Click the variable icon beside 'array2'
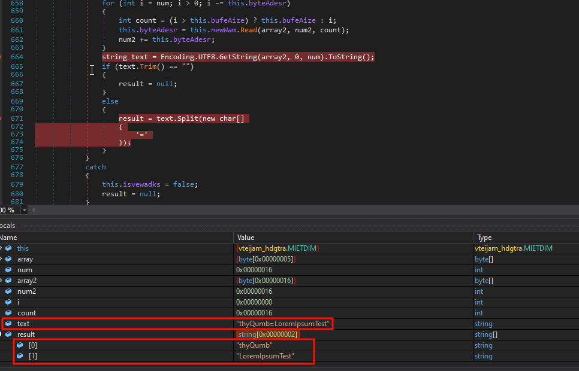This screenshot has width=579, height=371. coord(8,281)
